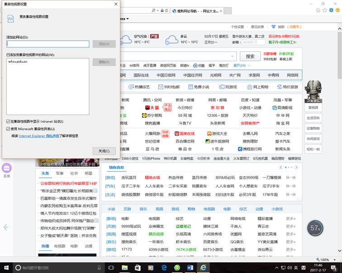Click the 搜索 search button
Screen dimensions: 342x273
pos(250,56)
